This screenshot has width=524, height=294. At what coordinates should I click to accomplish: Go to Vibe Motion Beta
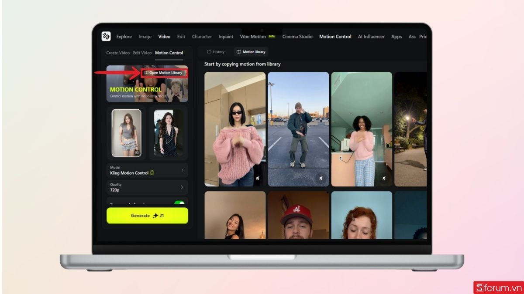258,37
